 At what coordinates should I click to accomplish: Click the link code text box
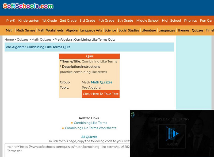pyautogui.click(x=67, y=150)
